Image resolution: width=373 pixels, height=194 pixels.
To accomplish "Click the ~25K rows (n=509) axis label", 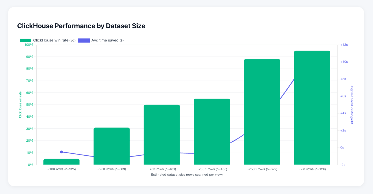I will pyautogui.click(x=111, y=169).
